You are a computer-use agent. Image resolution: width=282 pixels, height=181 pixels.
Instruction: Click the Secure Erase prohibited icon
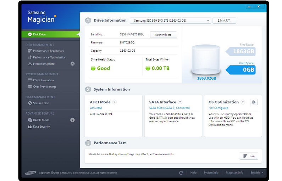click(30, 103)
